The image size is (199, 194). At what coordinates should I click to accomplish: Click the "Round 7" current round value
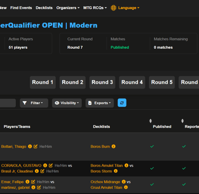coord(75,47)
